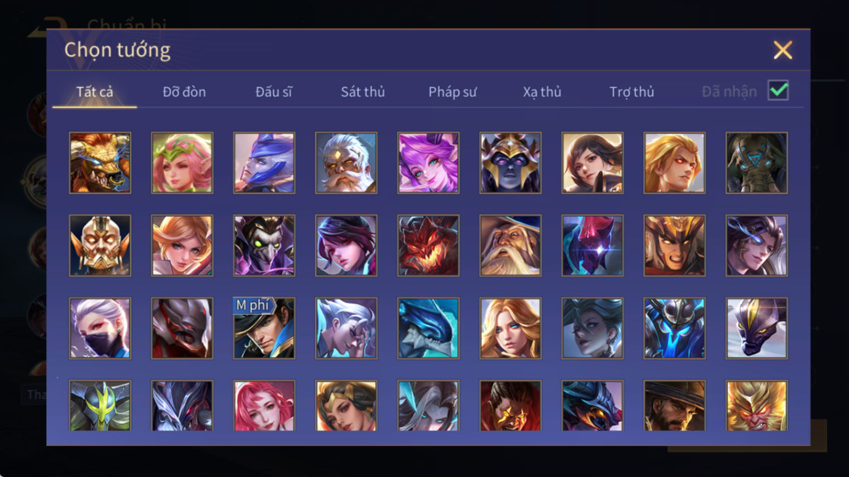Select the red fire demon hero portrait
Viewport: 849px width, 477px height.
pyautogui.click(x=428, y=245)
